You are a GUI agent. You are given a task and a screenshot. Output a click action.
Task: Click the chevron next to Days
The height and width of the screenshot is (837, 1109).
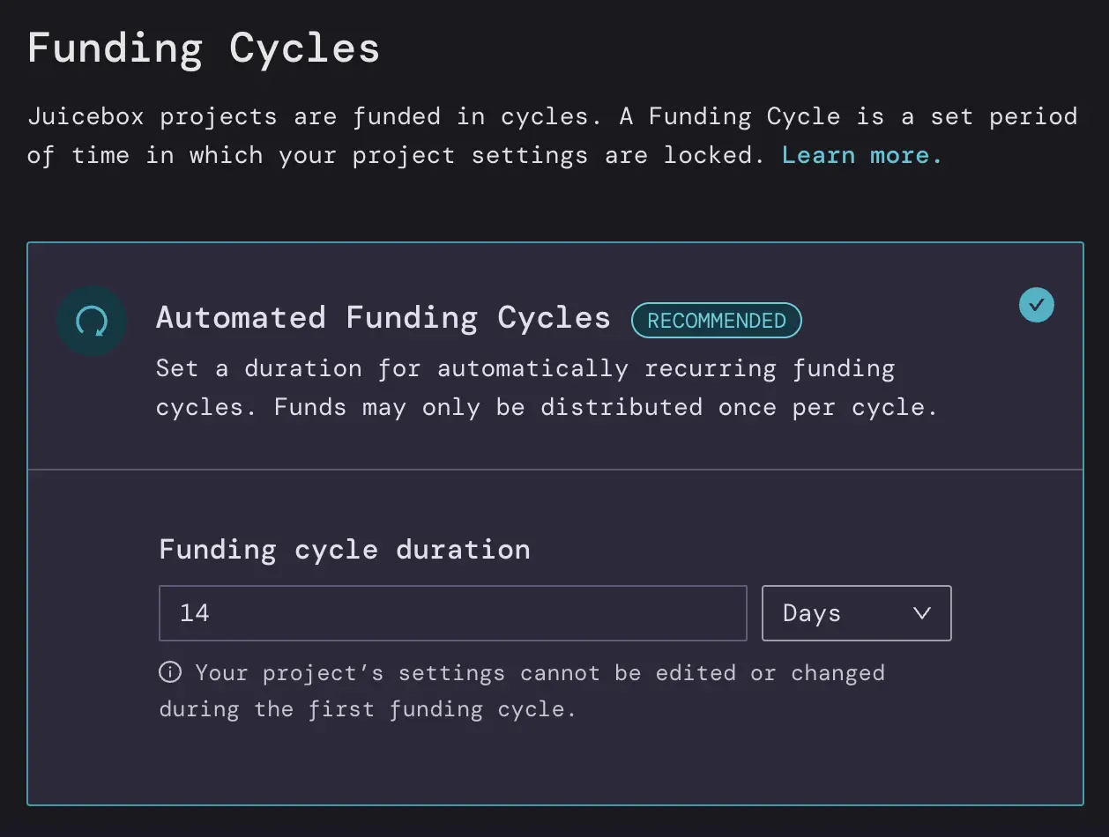pos(922,613)
